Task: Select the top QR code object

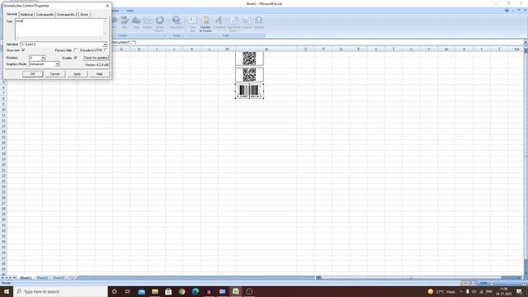Action: click(x=249, y=59)
